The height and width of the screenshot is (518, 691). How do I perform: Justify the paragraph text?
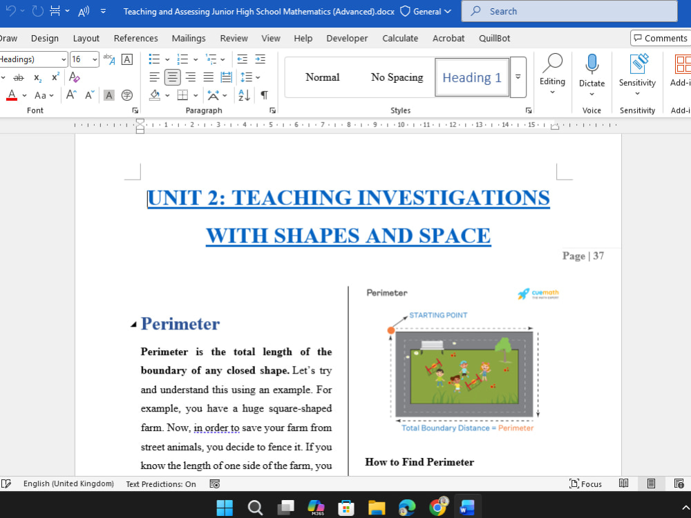209,77
